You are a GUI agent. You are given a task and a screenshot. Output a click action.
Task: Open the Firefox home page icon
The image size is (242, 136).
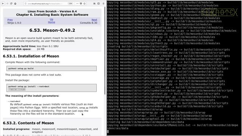pos(15,3)
